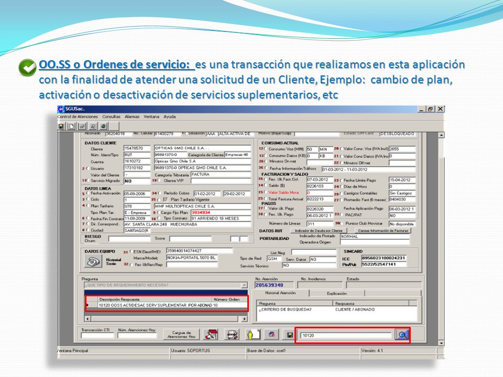Click the save disk toolbar icon

coord(61,126)
